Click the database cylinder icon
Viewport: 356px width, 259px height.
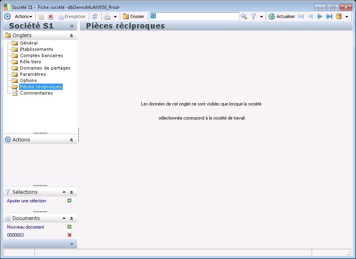click(x=339, y=16)
